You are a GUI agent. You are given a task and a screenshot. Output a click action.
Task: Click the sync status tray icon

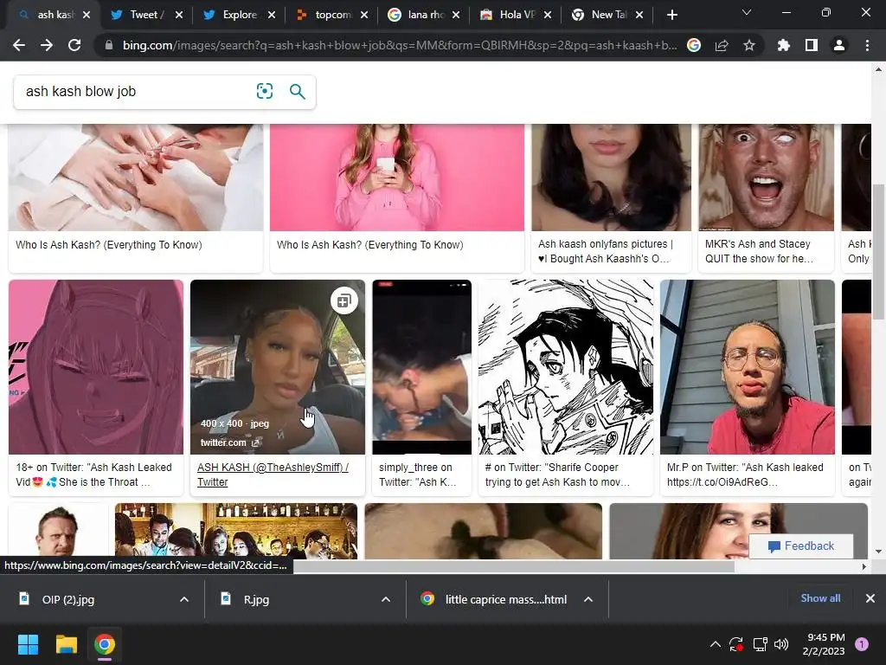pyautogui.click(x=736, y=644)
